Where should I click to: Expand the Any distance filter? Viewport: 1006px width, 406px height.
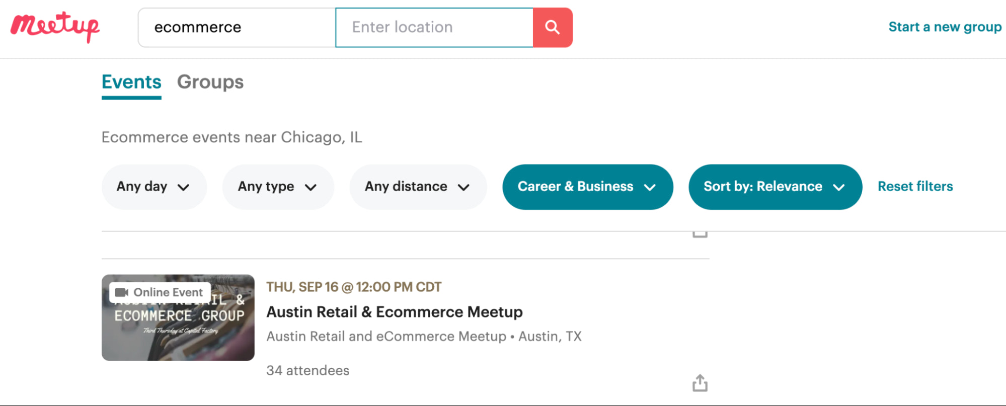tap(417, 187)
